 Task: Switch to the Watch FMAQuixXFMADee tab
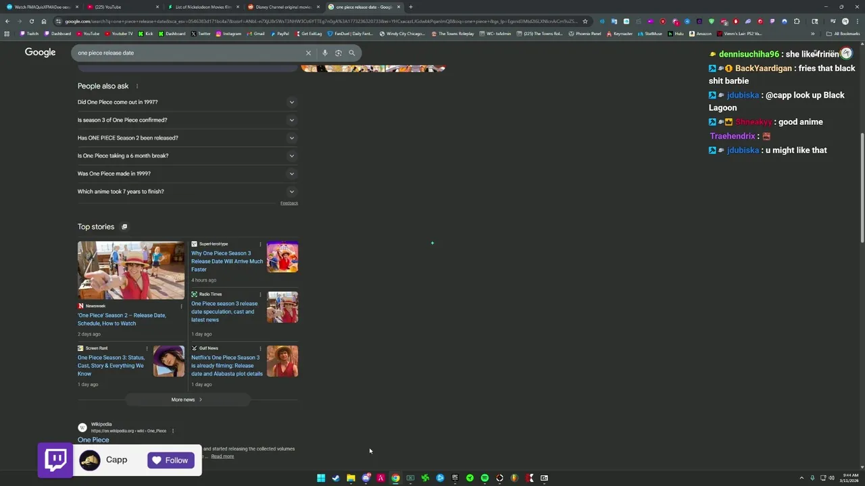(x=41, y=7)
